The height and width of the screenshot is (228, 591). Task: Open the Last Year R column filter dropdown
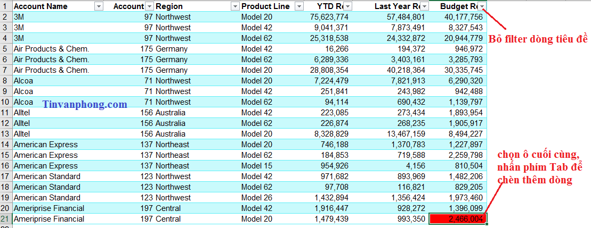click(425, 6)
